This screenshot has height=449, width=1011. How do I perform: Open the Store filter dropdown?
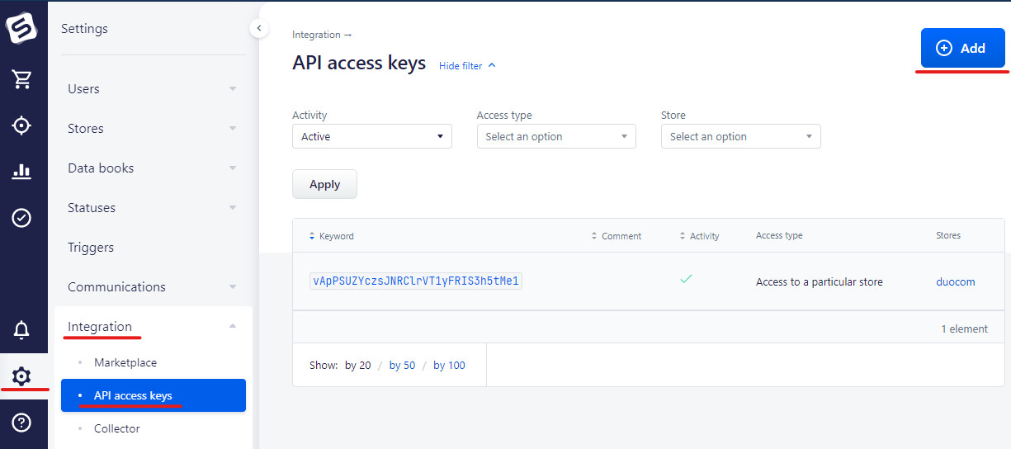coord(740,137)
